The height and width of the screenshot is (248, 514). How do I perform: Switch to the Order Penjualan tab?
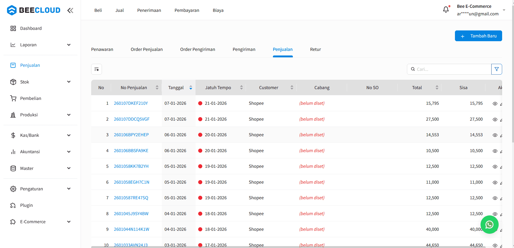click(146, 49)
